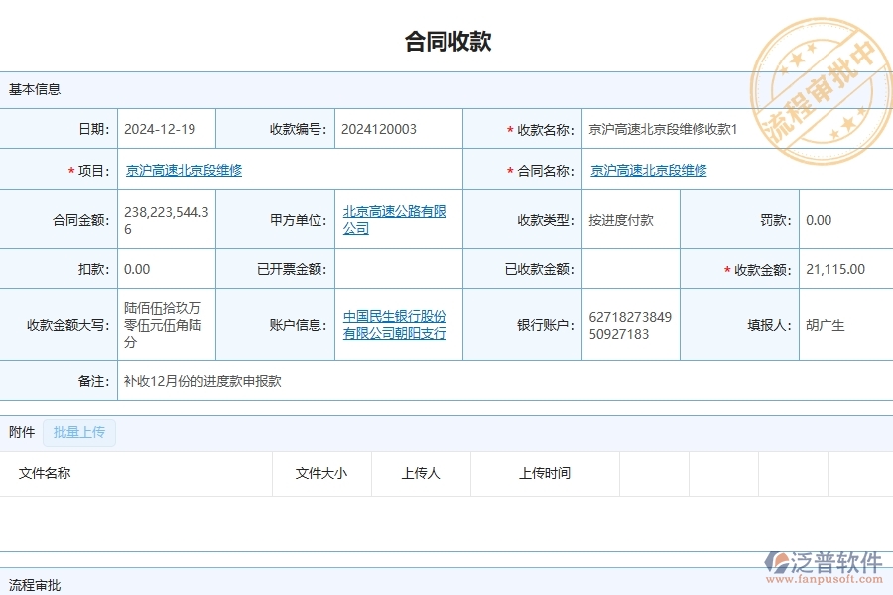Click the 文件名称 column header

47,473
